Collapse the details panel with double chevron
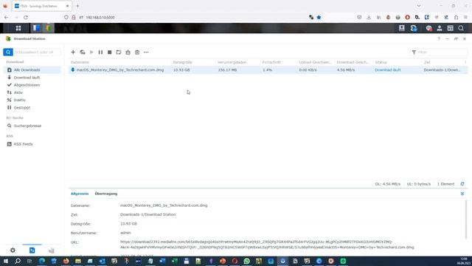Viewport: 472px width, 266px height. click(x=462, y=194)
